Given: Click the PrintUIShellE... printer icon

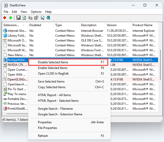Looking at the screenshot, I should [x=5, y=109].
